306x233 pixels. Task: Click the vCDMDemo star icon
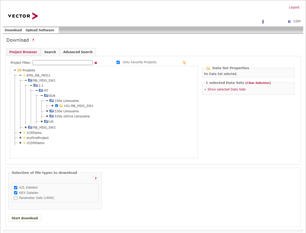pyautogui.click(x=24, y=143)
